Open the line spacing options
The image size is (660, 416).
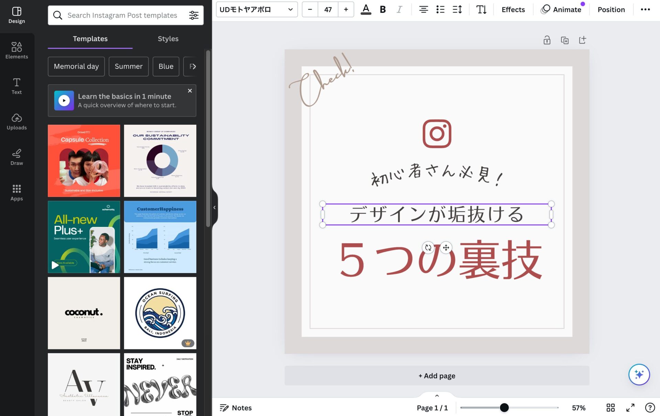tap(457, 10)
